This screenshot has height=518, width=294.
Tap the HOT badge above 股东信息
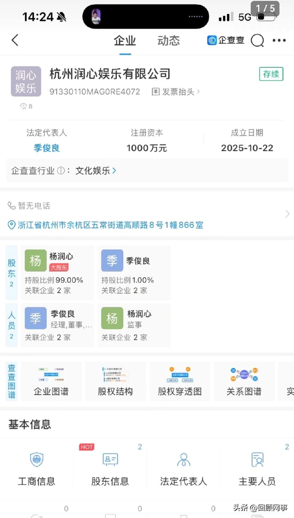[87, 447]
